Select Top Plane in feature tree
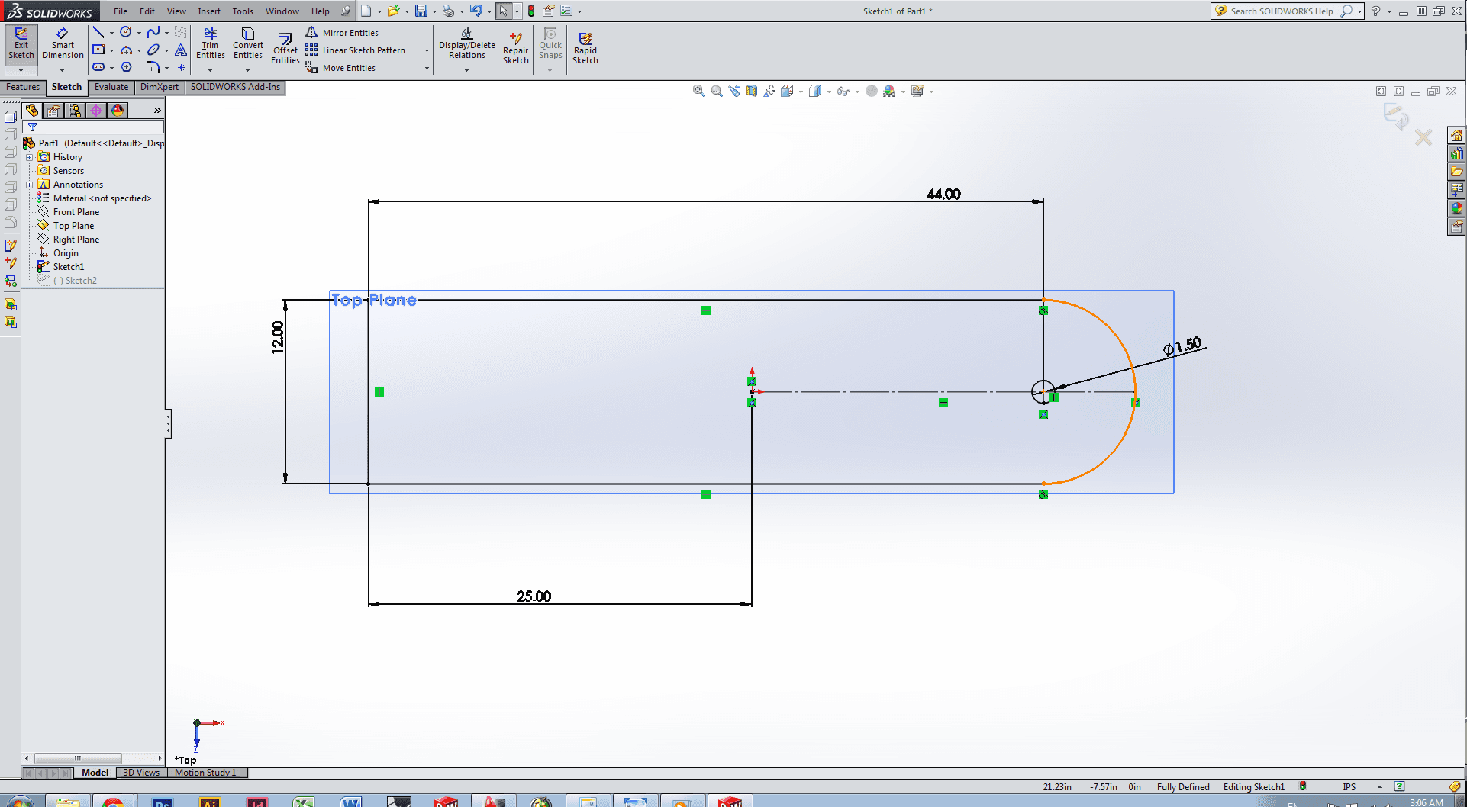Screen dimensions: 1467x807 (73, 226)
